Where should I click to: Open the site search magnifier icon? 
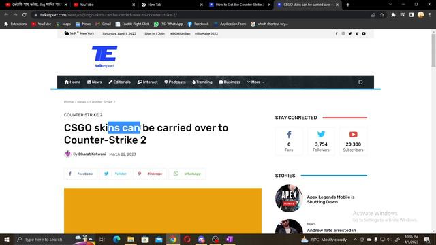point(360,82)
